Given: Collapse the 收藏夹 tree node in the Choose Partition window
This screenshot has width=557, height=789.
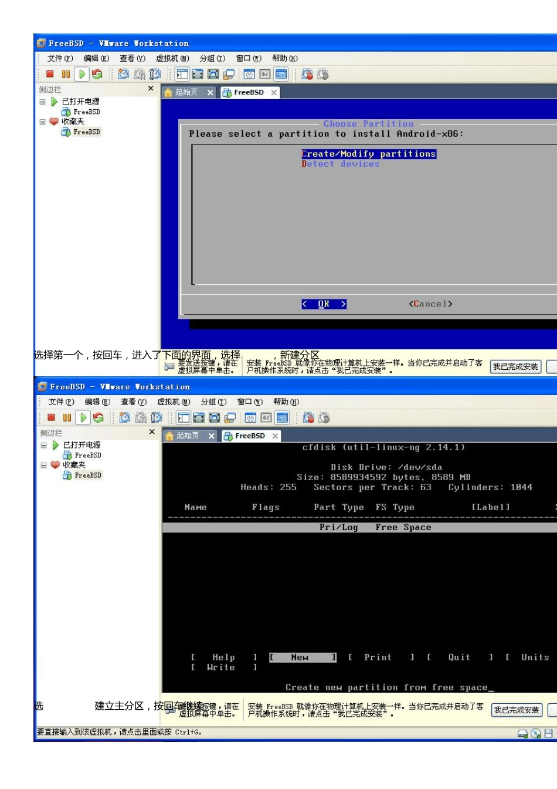Looking at the screenshot, I should click(42, 122).
